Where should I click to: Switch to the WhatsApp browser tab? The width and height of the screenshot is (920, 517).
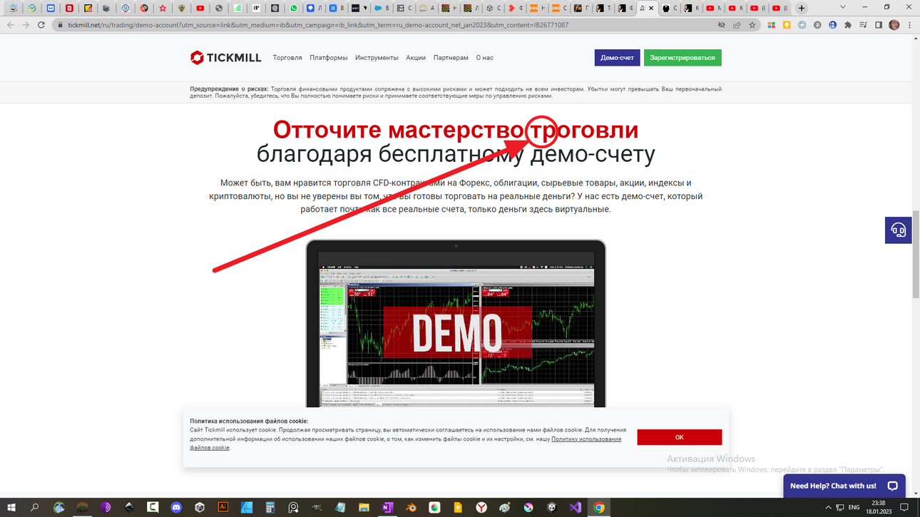point(293,9)
